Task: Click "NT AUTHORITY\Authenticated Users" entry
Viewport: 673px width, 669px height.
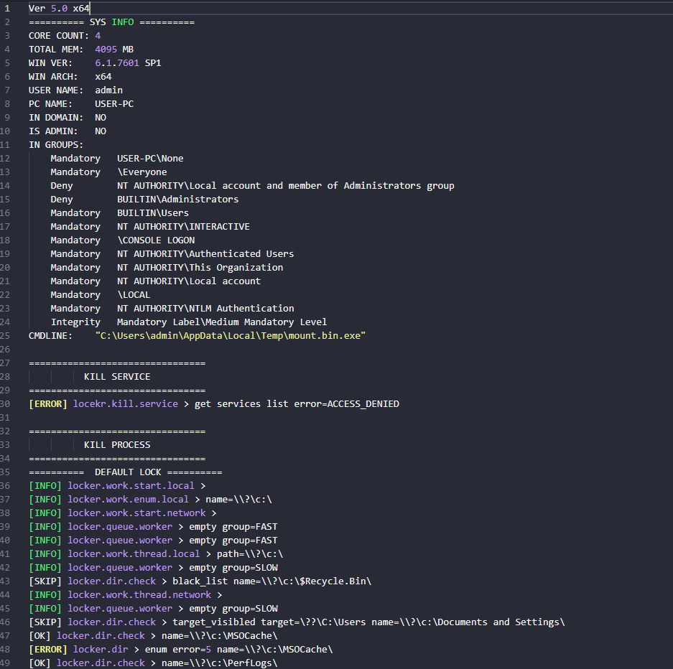Action: pyautogui.click(x=205, y=254)
